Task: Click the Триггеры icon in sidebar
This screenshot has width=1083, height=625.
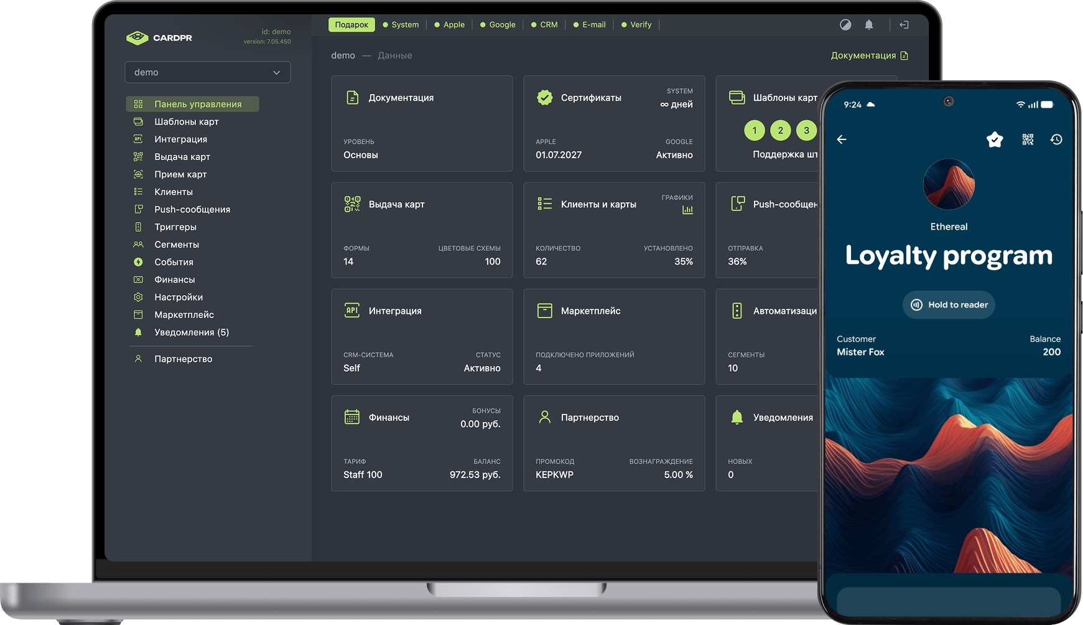Action: pos(138,227)
